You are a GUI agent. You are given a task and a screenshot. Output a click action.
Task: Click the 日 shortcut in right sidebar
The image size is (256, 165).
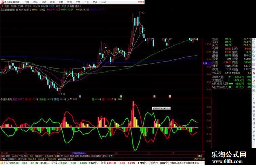point(254,115)
